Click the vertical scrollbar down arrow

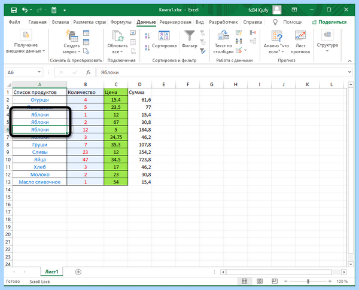(351, 264)
